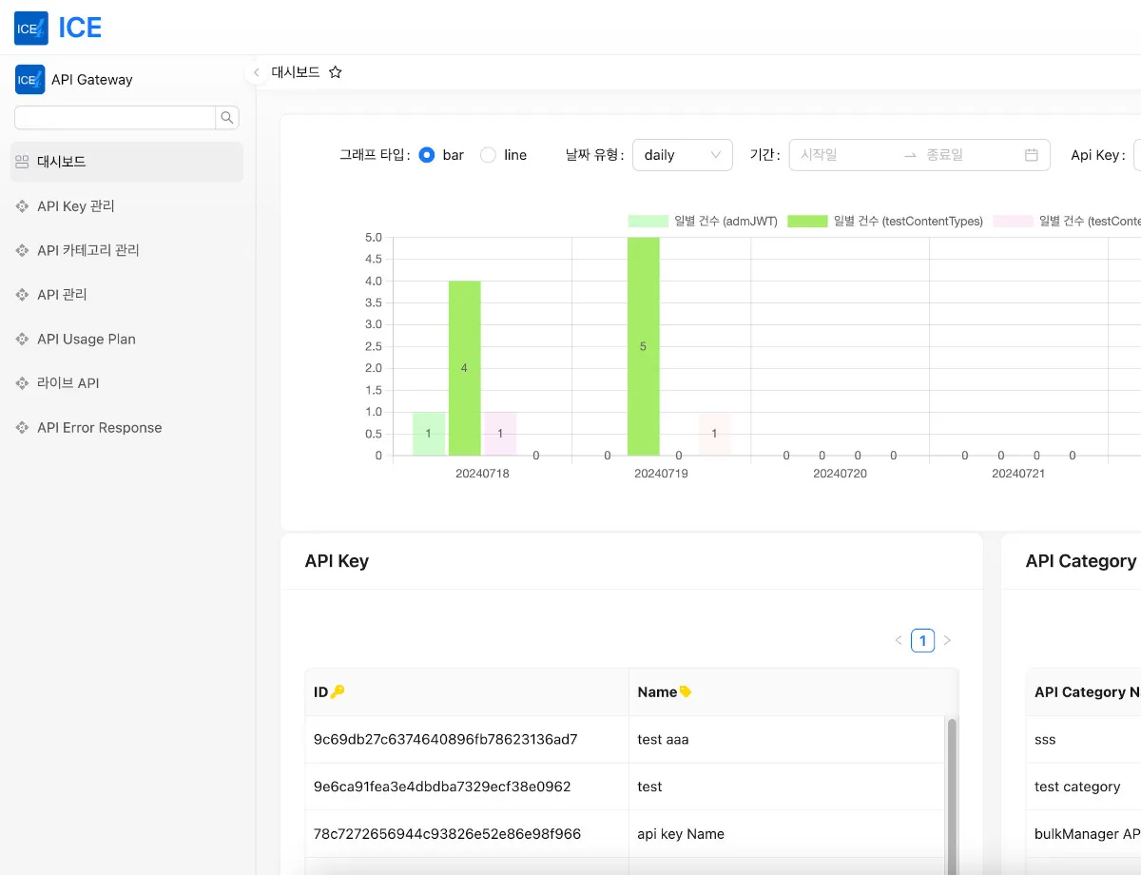
Task: Click the sidebar search input field
Action: pos(115,118)
